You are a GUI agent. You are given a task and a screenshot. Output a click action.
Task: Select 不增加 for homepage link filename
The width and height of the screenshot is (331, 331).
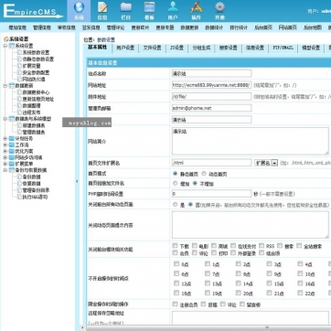coord(195,184)
